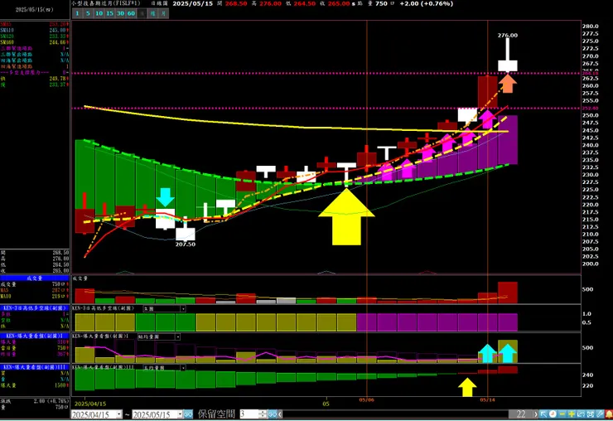The image size is (613, 421).
Task: Select the 5-minute timeframe button
Action: click(88, 13)
